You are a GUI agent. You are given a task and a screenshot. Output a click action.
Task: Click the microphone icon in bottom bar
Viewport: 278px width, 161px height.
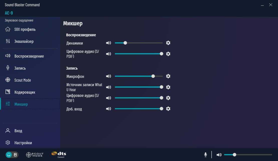[x=206, y=155]
